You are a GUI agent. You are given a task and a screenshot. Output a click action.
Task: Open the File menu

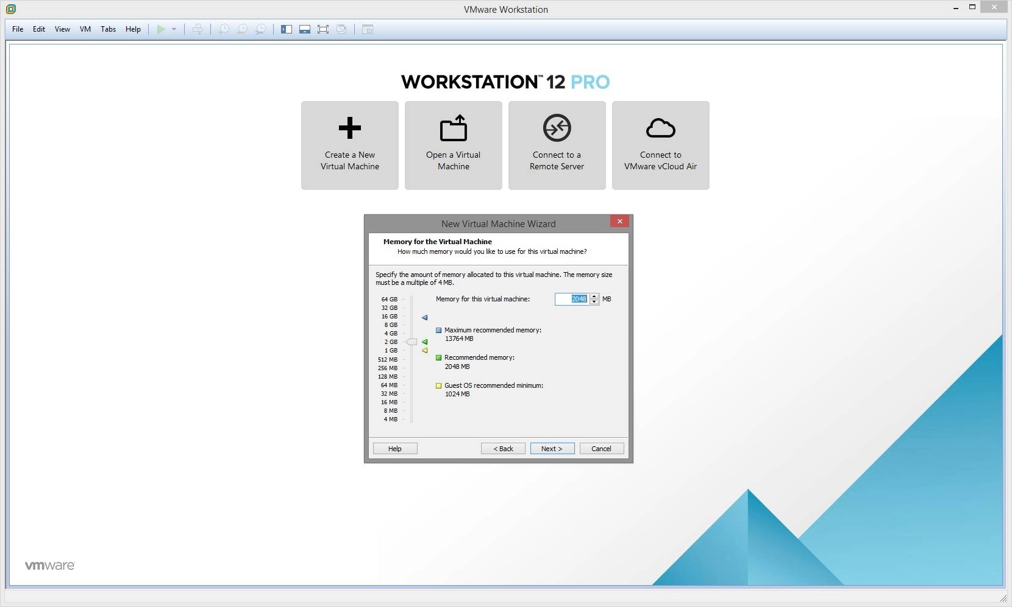click(x=18, y=29)
